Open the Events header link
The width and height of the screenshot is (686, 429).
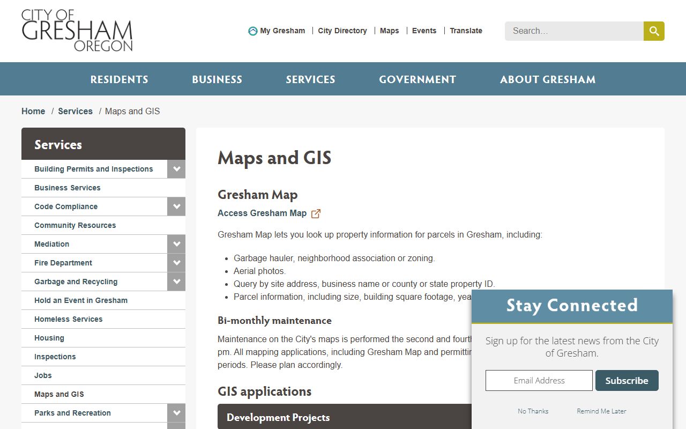(x=424, y=31)
